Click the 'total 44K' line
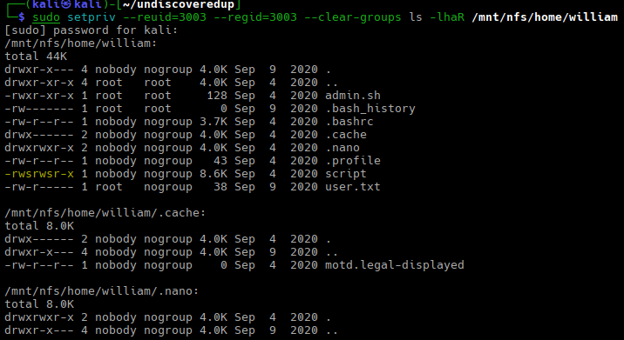The width and height of the screenshot is (624, 340). (x=36, y=56)
